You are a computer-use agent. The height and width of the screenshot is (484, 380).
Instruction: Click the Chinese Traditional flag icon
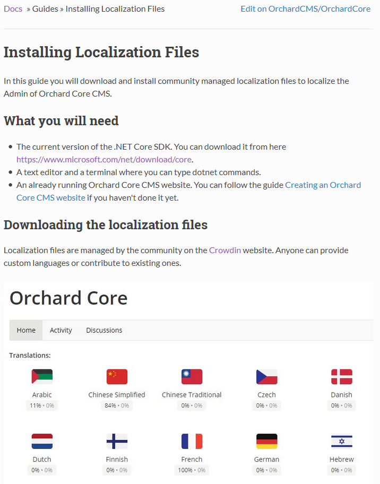pos(192,376)
